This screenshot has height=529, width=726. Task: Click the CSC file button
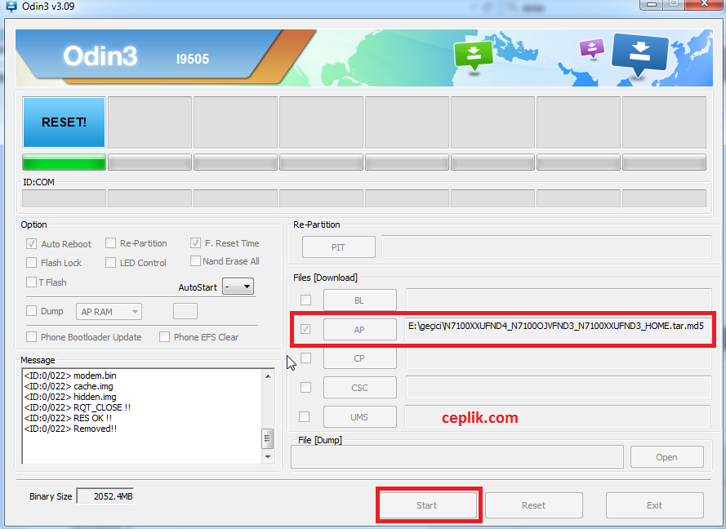[360, 388]
